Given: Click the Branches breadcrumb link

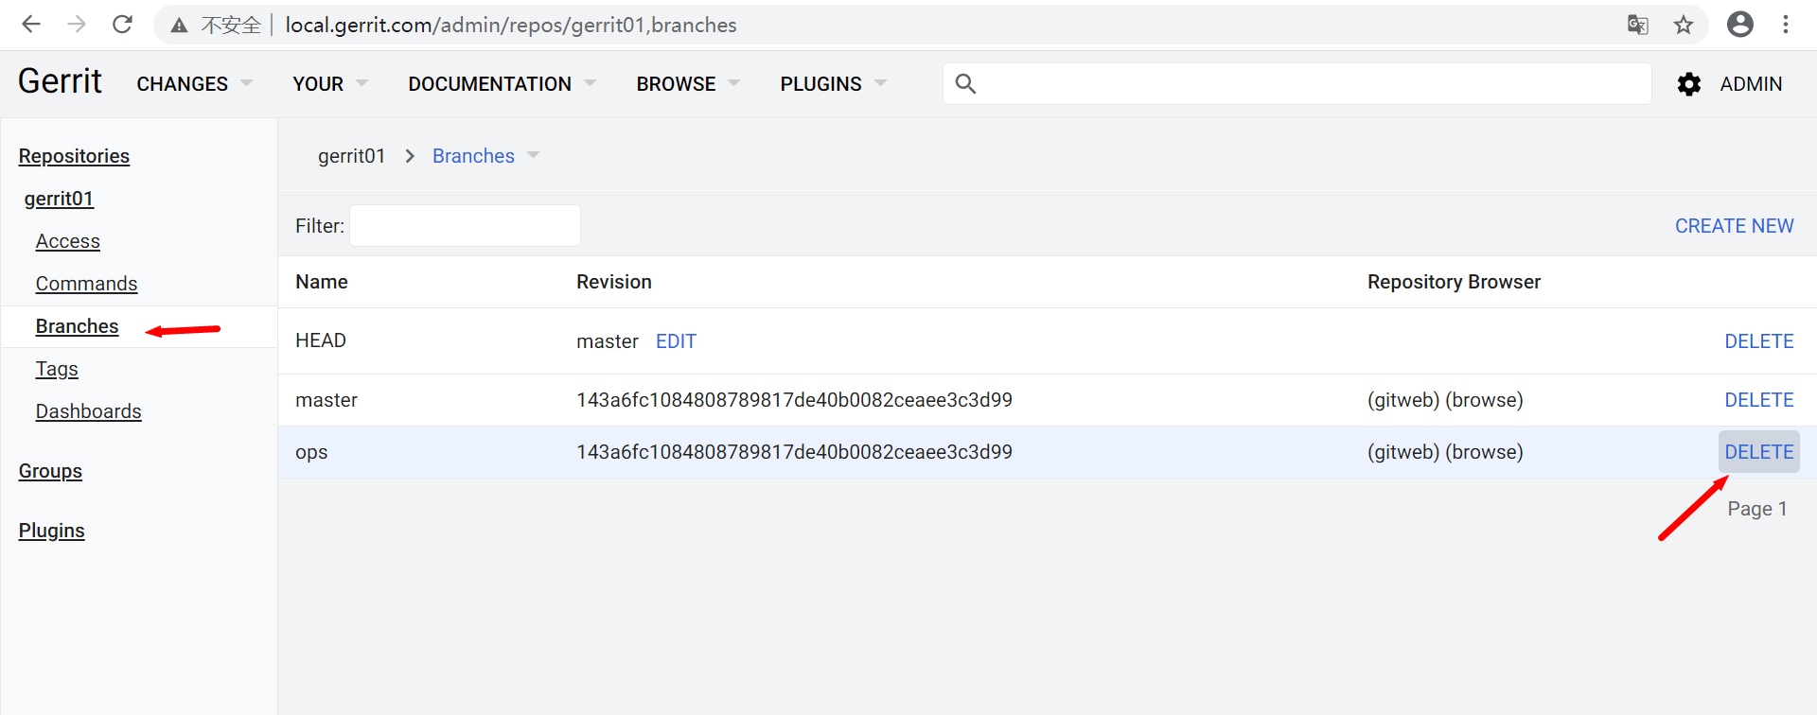Looking at the screenshot, I should point(473,156).
